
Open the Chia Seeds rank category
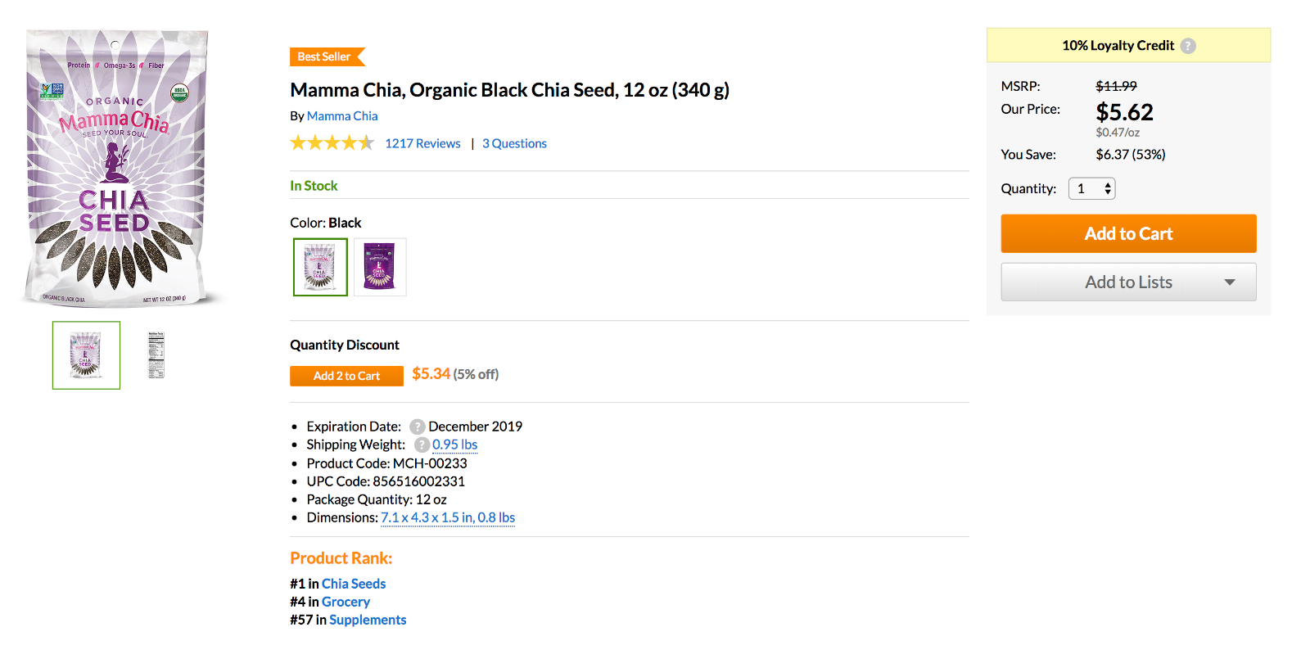pyautogui.click(x=354, y=584)
